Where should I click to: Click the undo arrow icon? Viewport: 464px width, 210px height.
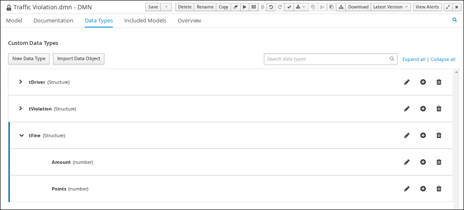[271, 7]
